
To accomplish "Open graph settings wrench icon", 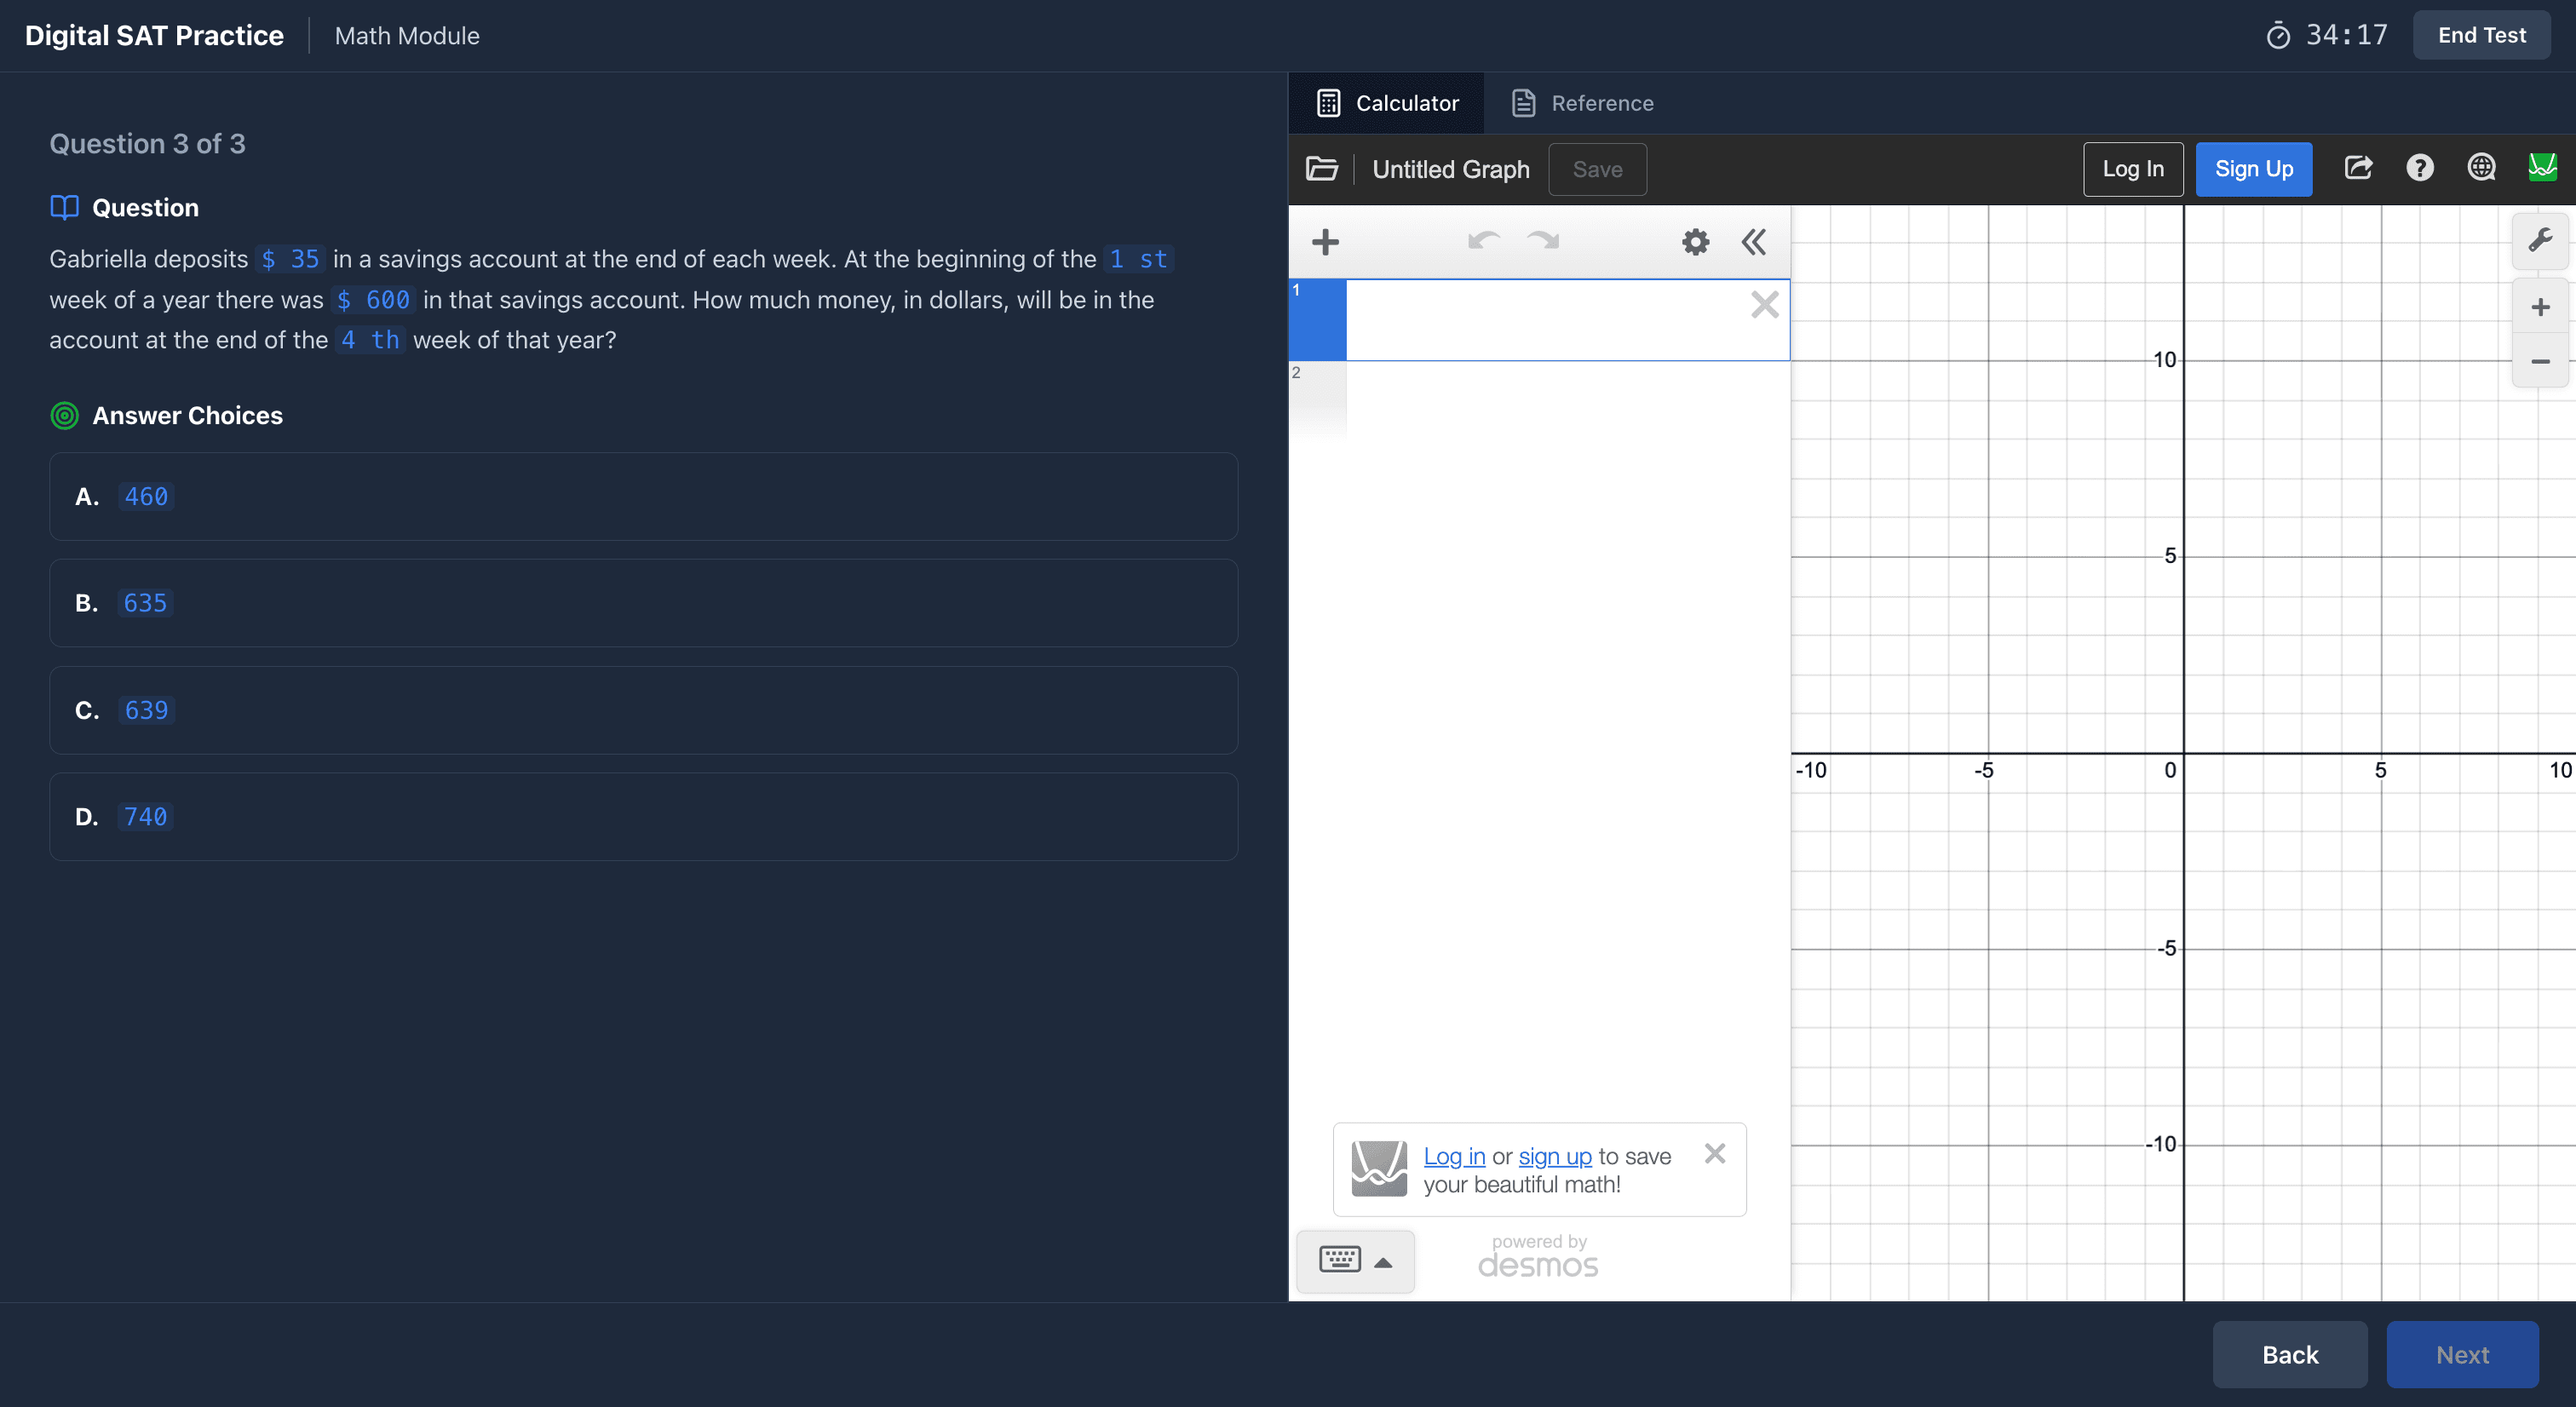I will [2540, 241].
